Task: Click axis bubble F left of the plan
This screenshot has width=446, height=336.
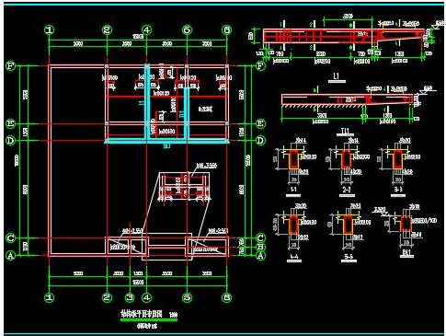Action: click(10, 66)
